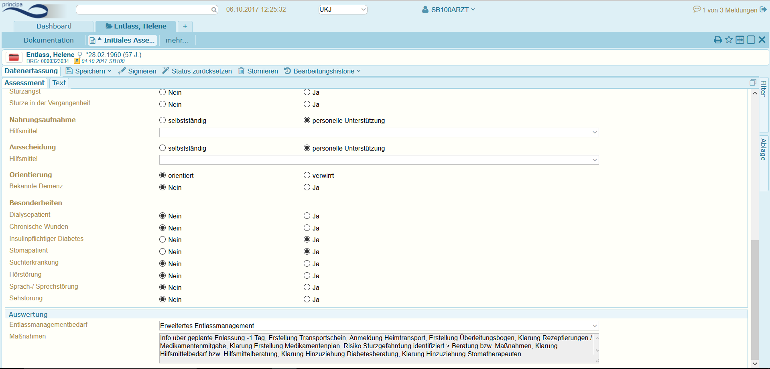Click Signieren button

point(137,71)
